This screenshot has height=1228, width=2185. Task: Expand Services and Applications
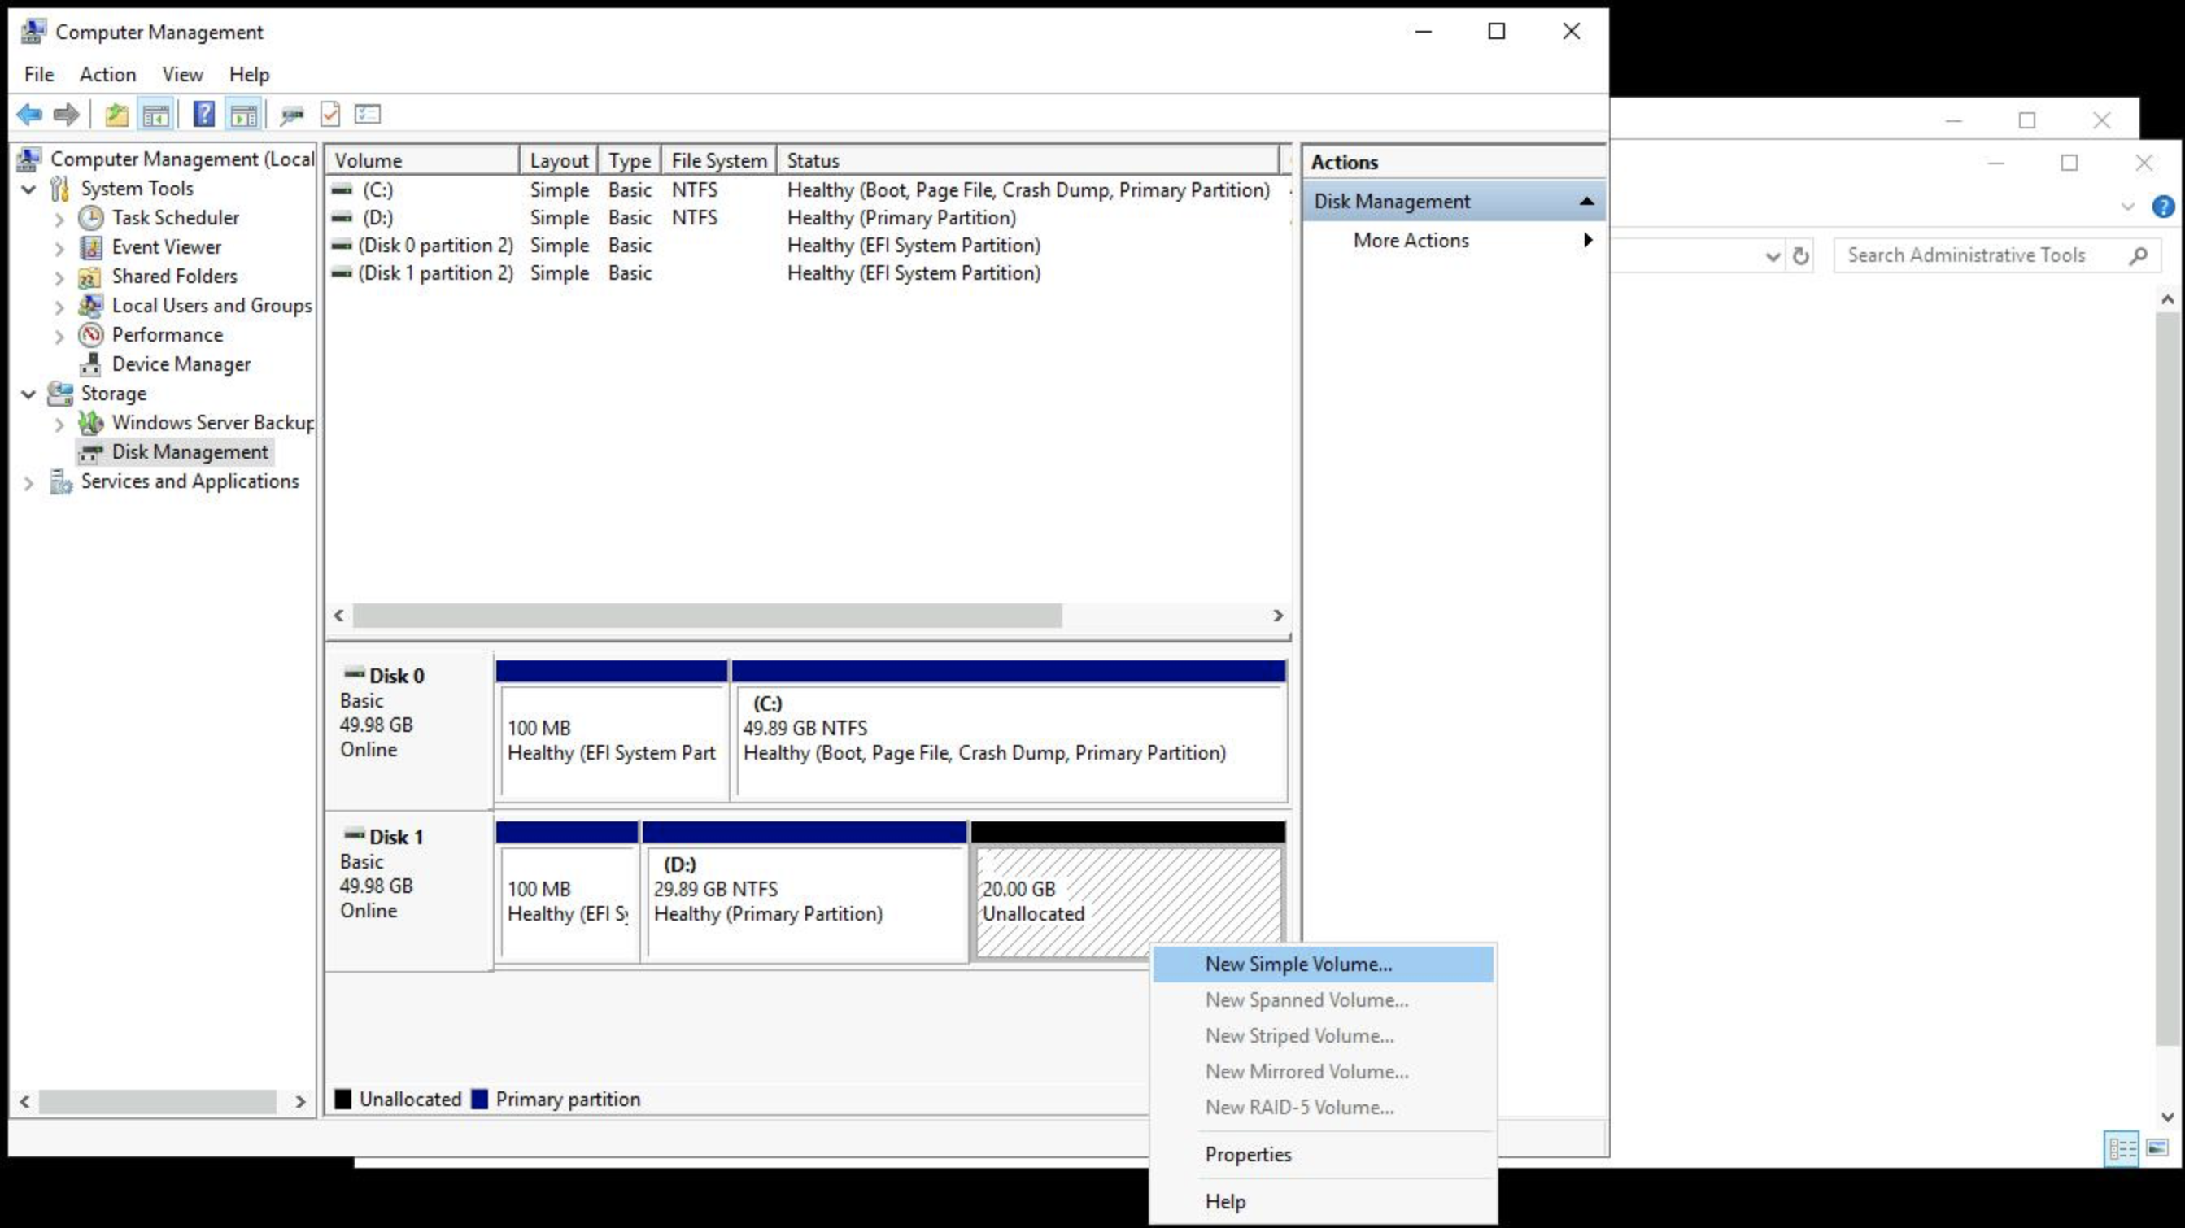[x=28, y=483]
